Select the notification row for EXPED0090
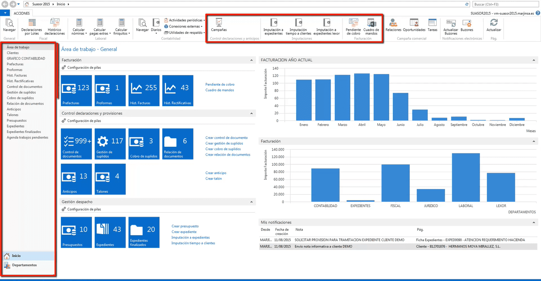The height and width of the screenshot is (281, 541). pyautogui.click(x=398, y=240)
